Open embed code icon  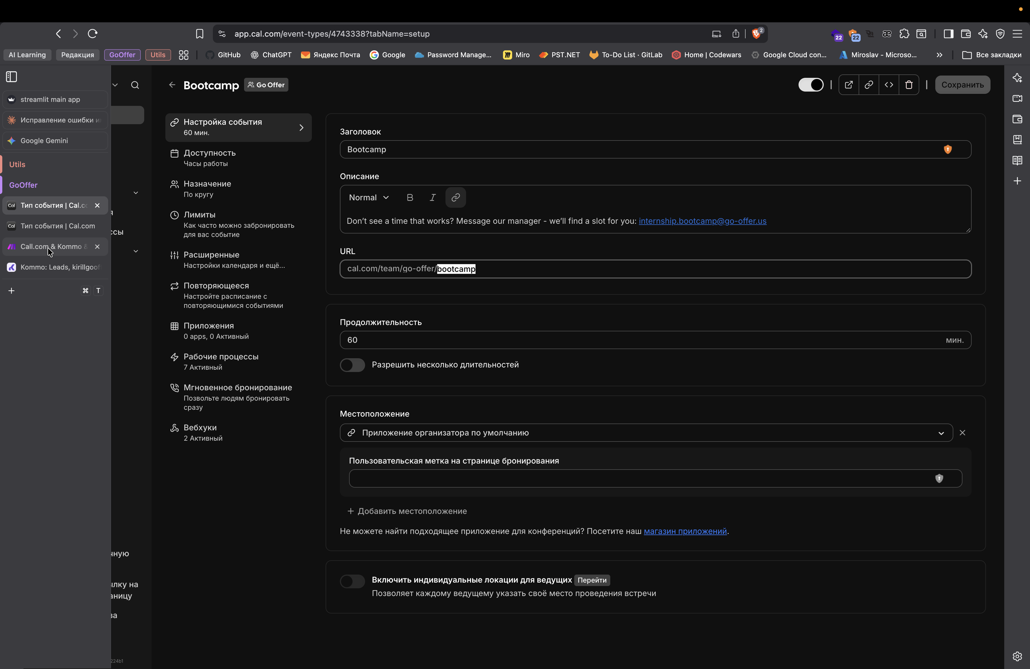[x=888, y=85]
